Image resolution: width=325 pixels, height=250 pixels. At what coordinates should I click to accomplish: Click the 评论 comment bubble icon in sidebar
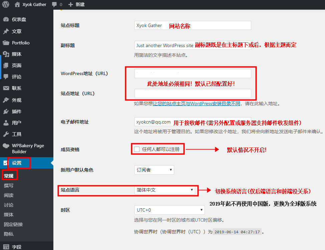(6, 77)
